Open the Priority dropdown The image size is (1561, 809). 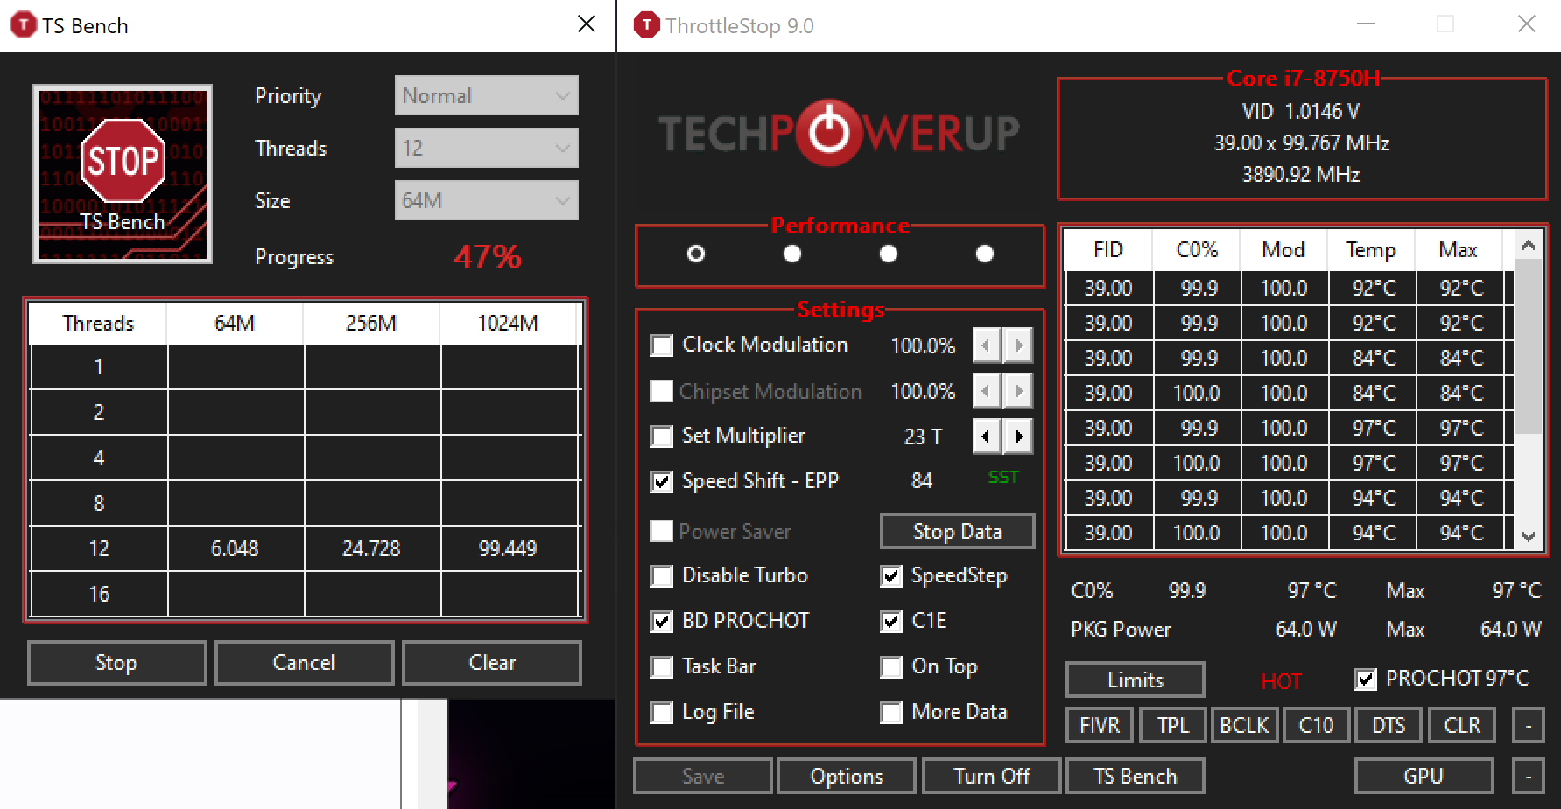[x=487, y=95]
